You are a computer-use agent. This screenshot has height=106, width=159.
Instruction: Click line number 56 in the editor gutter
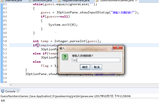coord(5,66)
